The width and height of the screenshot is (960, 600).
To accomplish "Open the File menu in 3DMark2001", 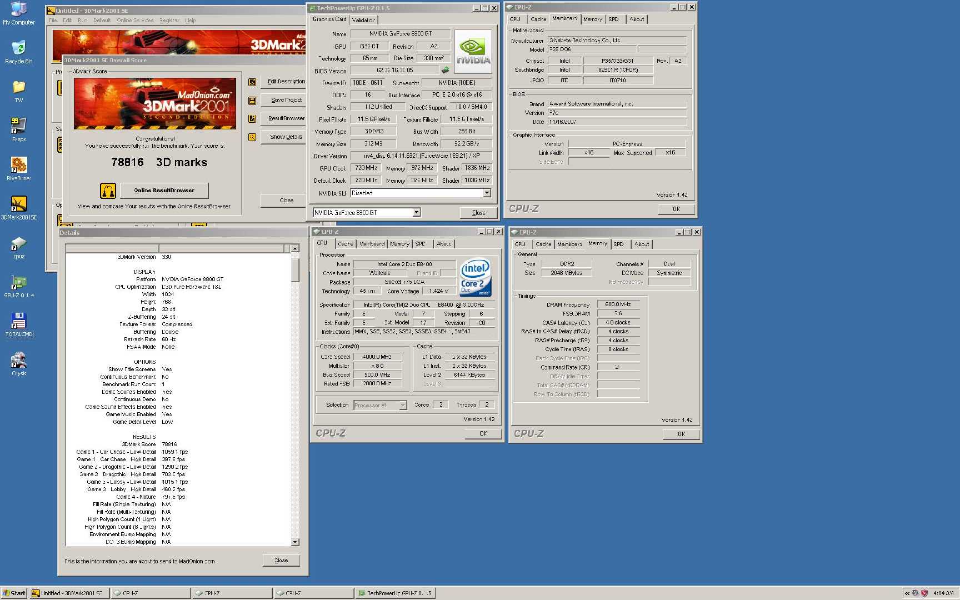I will (53, 20).
